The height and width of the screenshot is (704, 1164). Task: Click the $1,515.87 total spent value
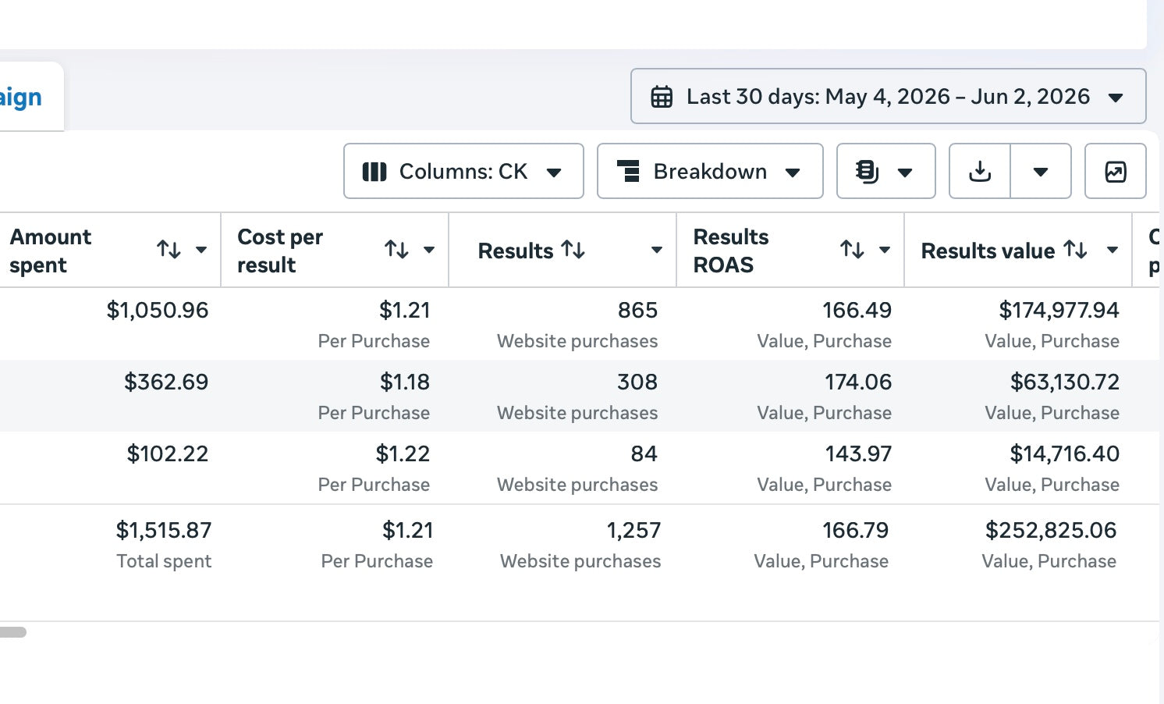tap(164, 530)
